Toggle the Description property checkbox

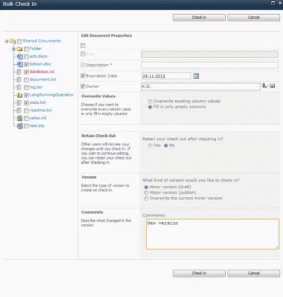coord(83,65)
